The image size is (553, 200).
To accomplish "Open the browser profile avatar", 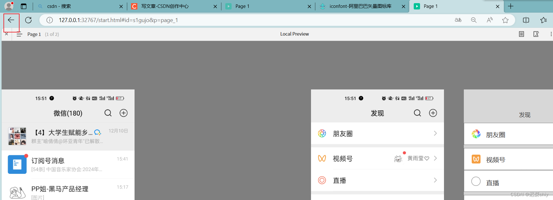I will click(x=9, y=6).
